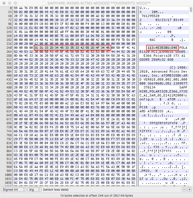Click hex group 'BE 7E 11 00' in row 168

click(x=65, y=36)
